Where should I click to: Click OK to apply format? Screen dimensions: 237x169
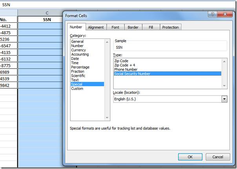tap(190, 157)
